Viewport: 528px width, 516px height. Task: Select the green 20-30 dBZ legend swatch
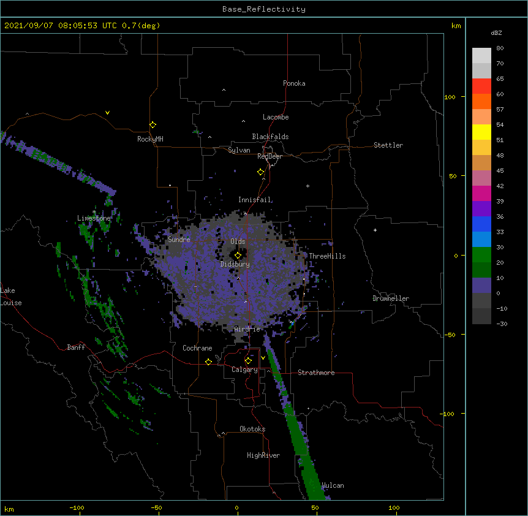pos(481,255)
